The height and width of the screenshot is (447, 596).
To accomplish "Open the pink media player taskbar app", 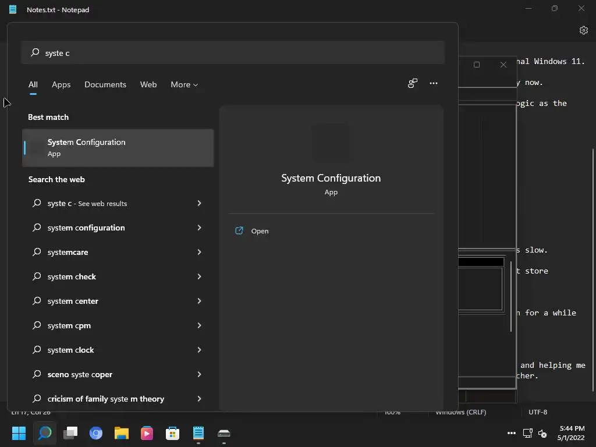I will coord(147,433).
